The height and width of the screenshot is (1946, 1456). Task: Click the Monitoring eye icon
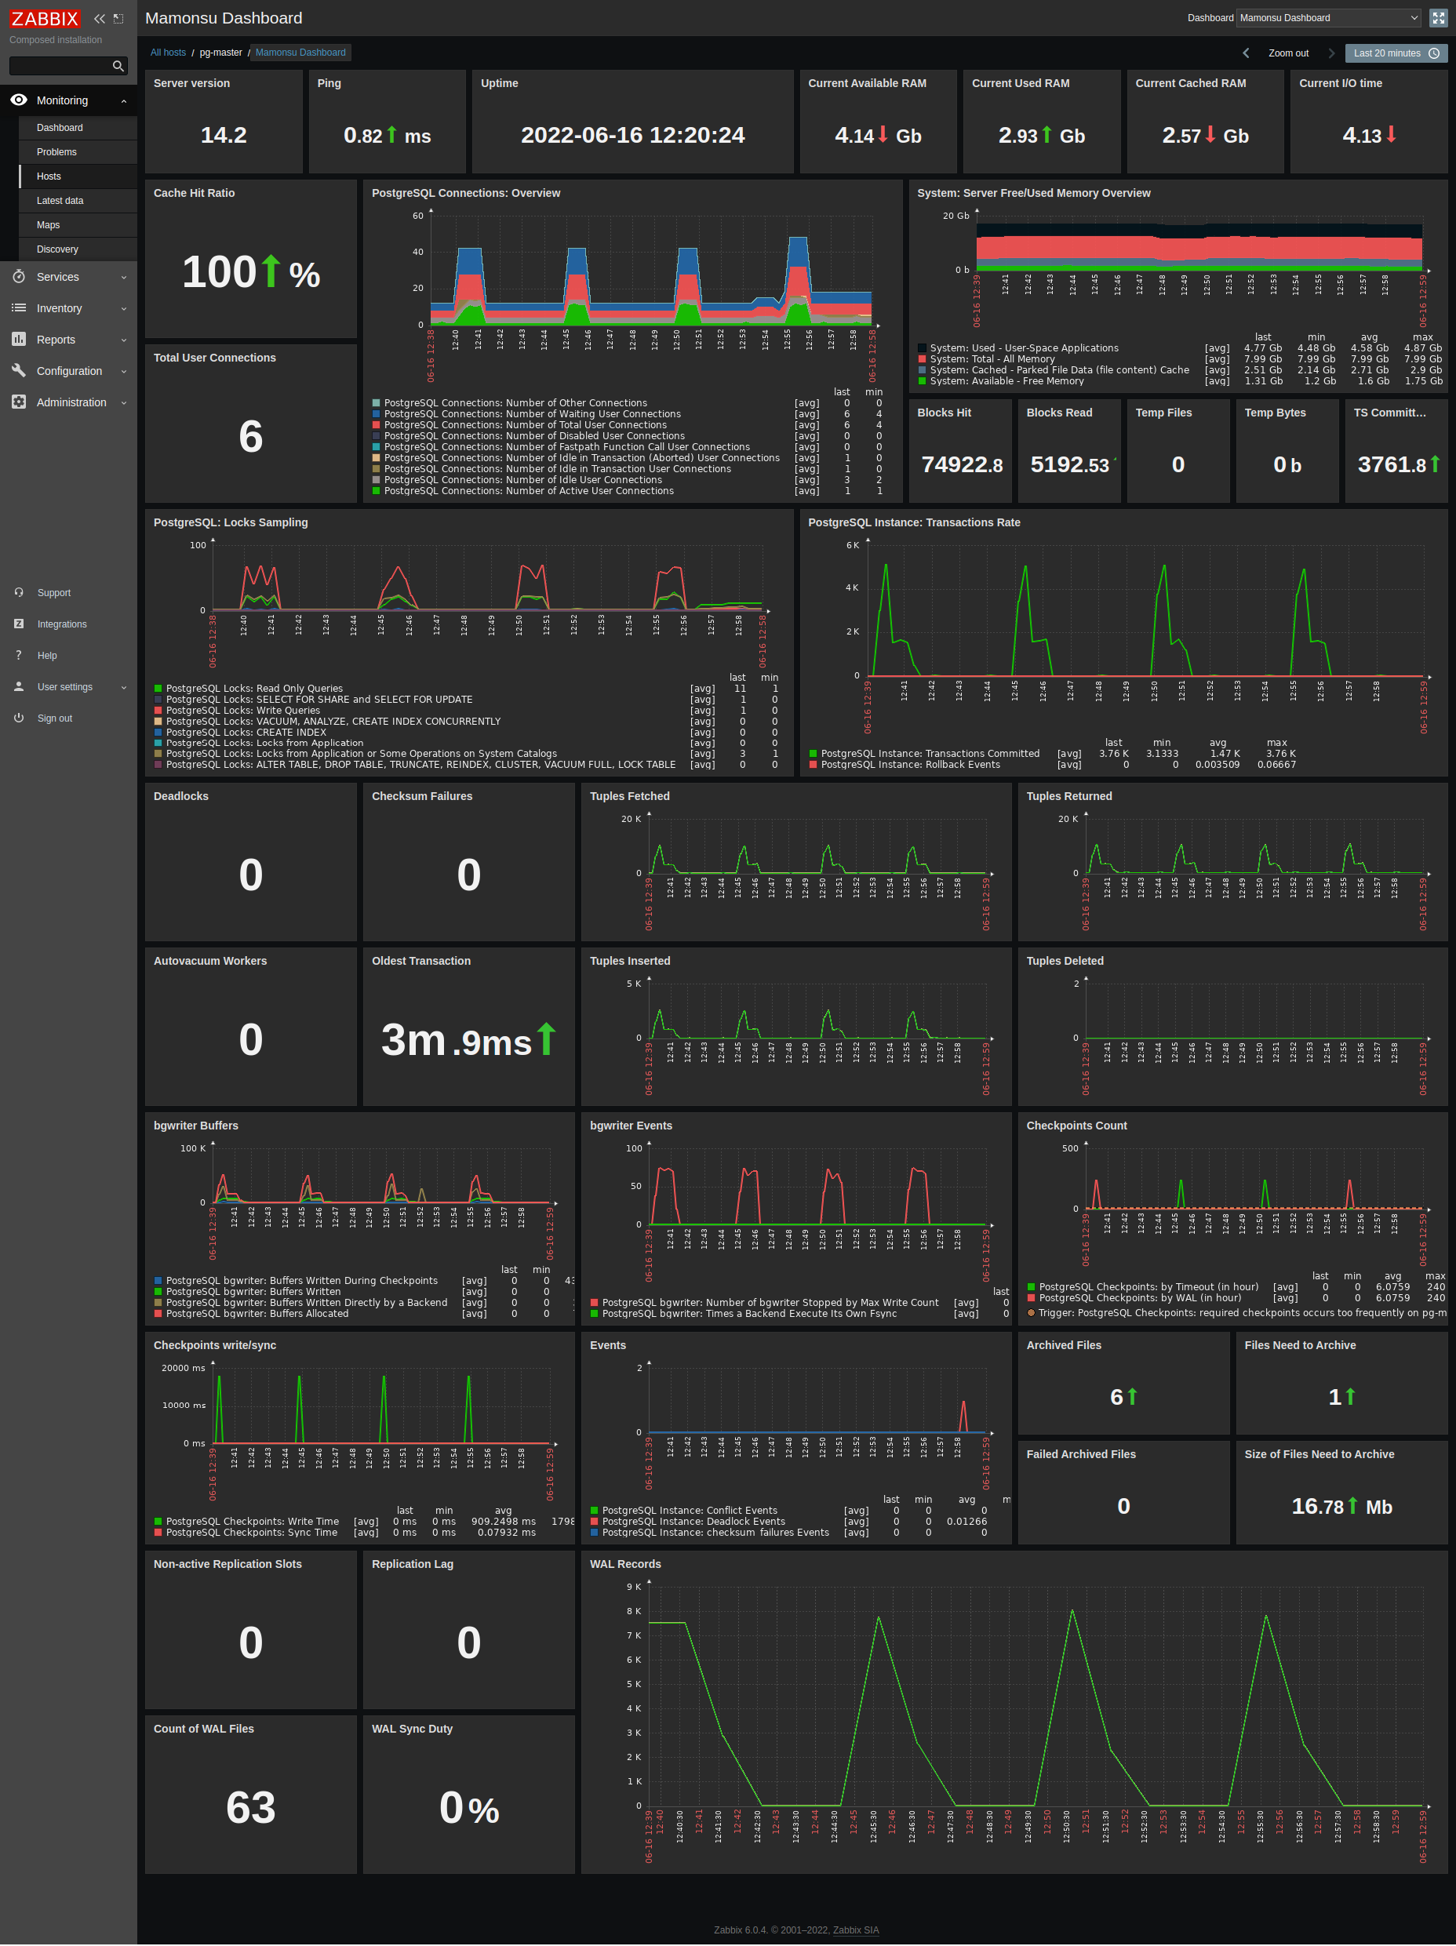tap(19, 100)
